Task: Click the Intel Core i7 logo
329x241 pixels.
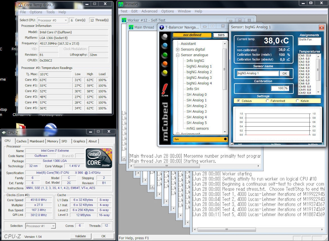Action: (x=99, y=158)
